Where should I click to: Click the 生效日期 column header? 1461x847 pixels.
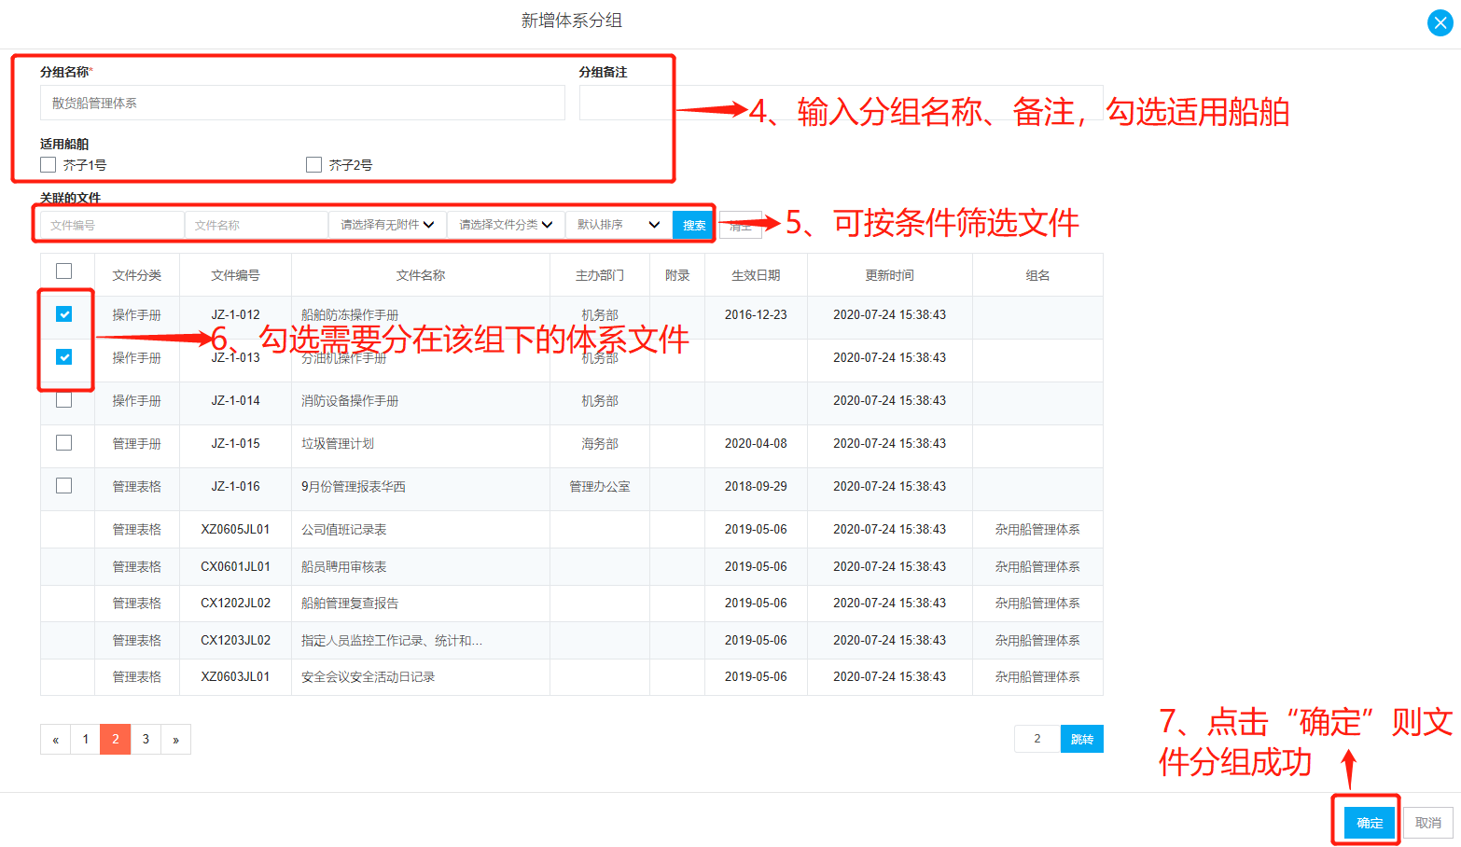point(756,275)
